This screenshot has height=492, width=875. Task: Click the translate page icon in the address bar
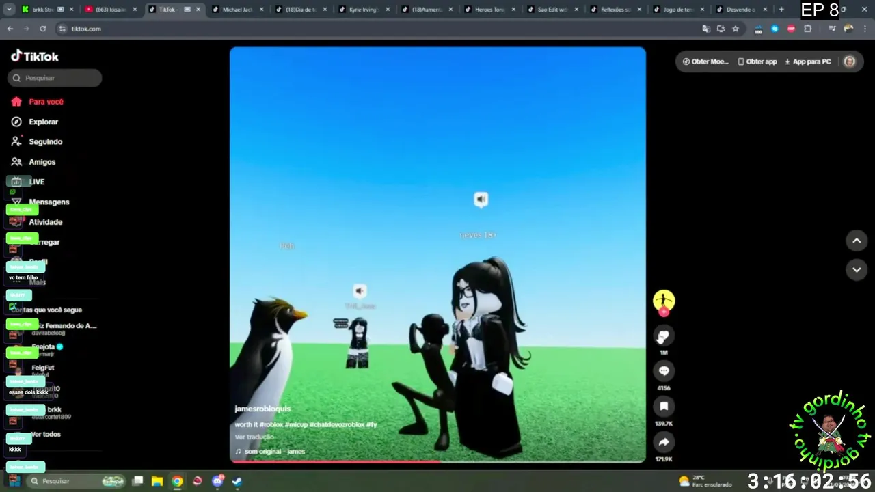[706, 29]
